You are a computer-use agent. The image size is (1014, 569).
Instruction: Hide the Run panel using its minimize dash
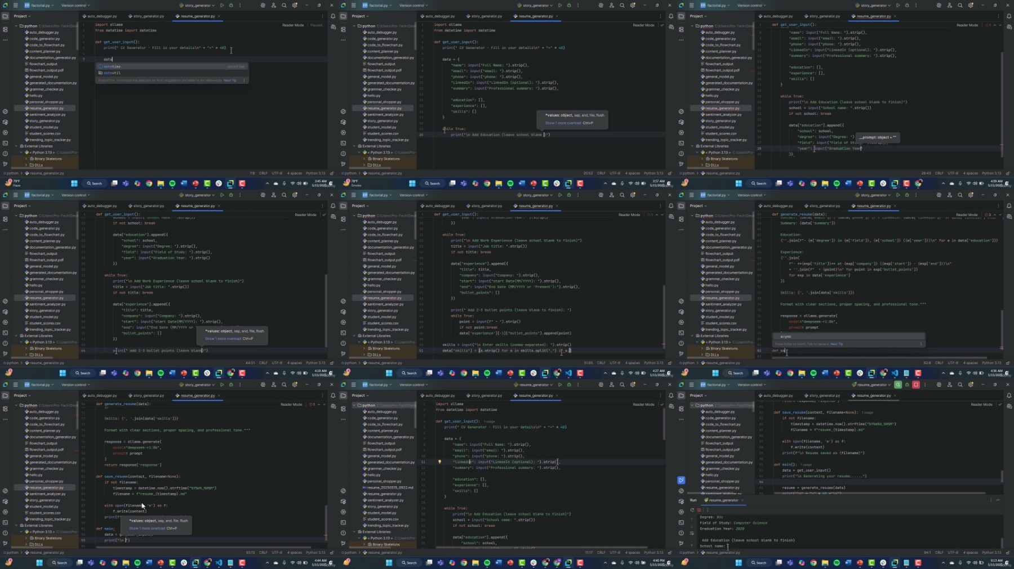998,500
